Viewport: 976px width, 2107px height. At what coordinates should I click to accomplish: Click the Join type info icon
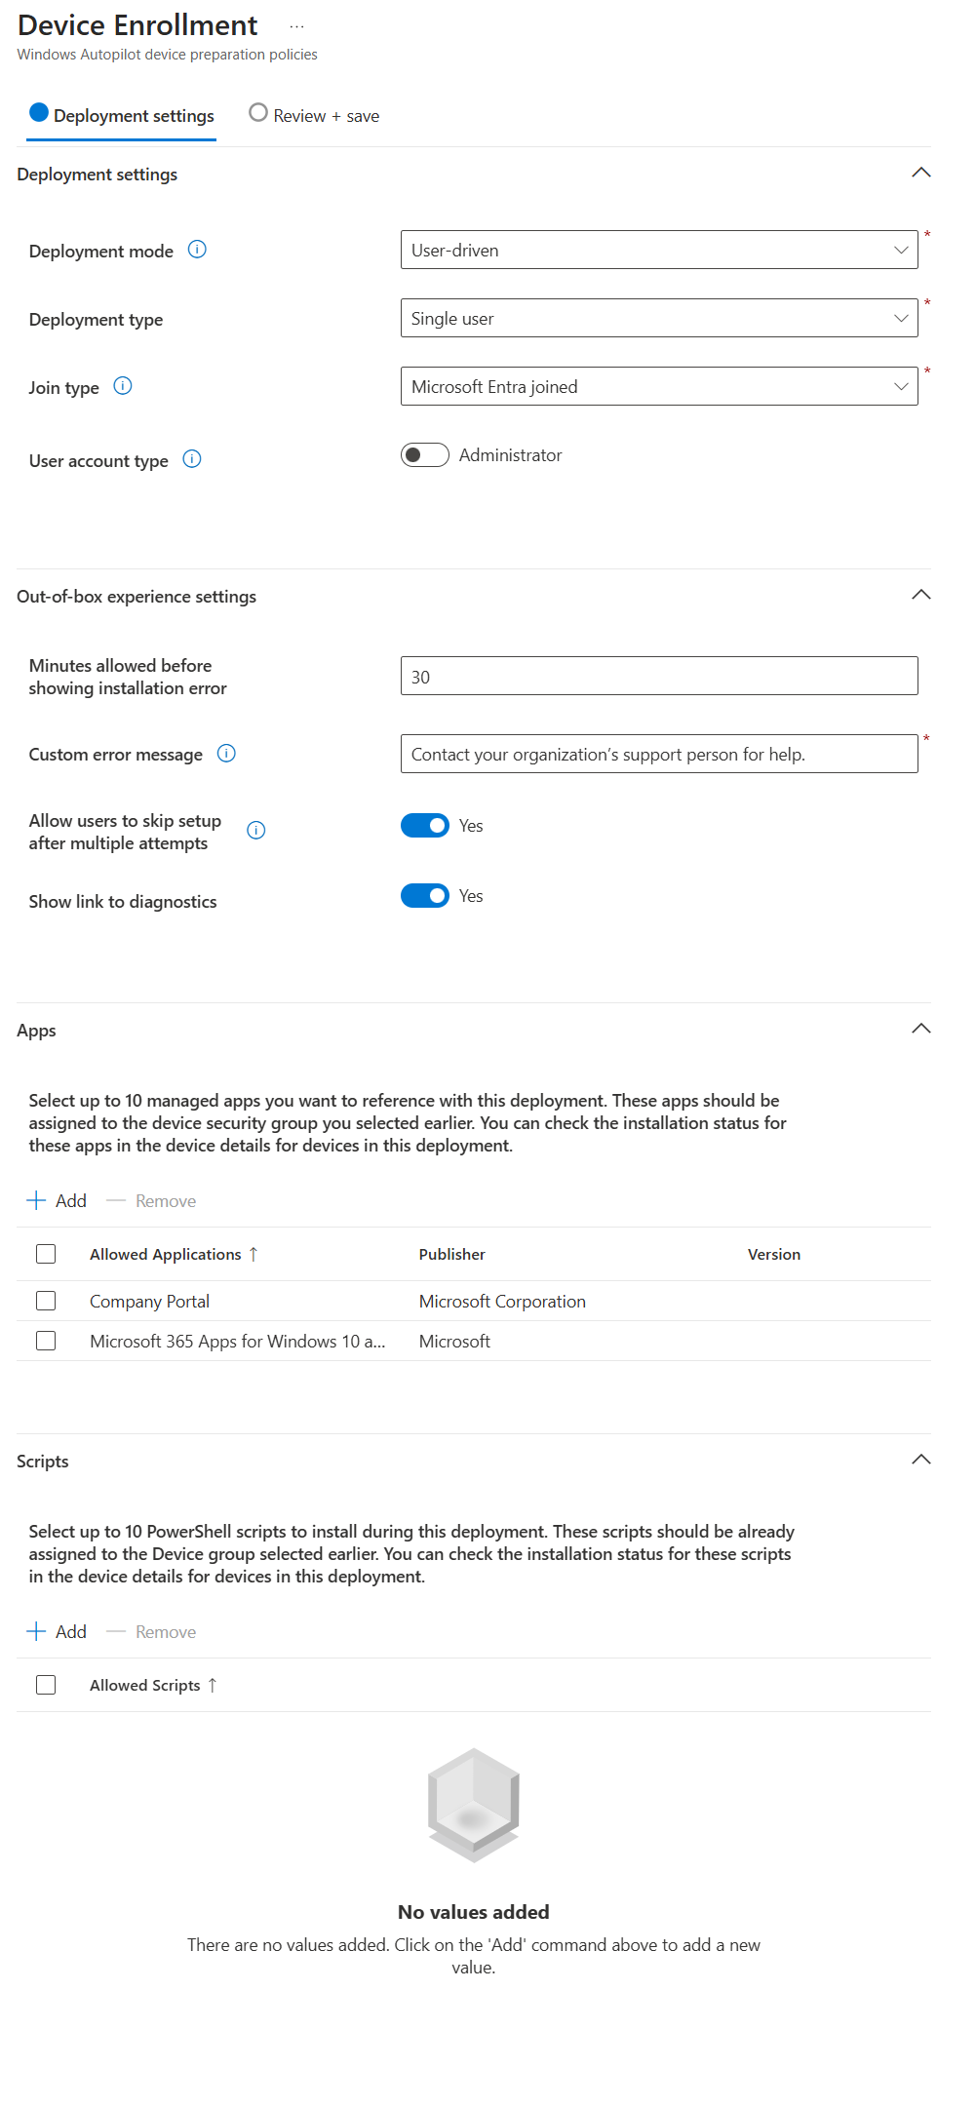pyautogui.click(x=123, y=386)
